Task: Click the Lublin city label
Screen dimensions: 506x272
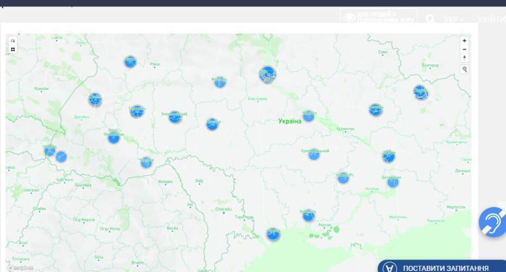Action: click(x=56, y=37)
